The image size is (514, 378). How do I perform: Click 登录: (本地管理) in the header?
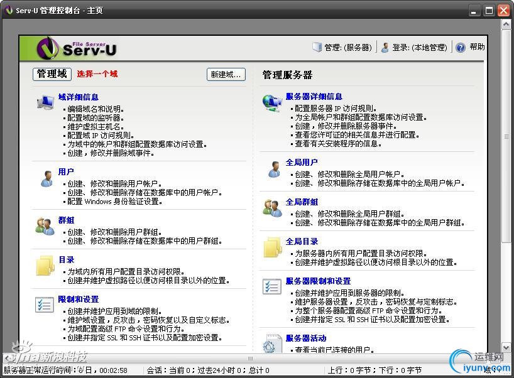(x=420, y=48)
